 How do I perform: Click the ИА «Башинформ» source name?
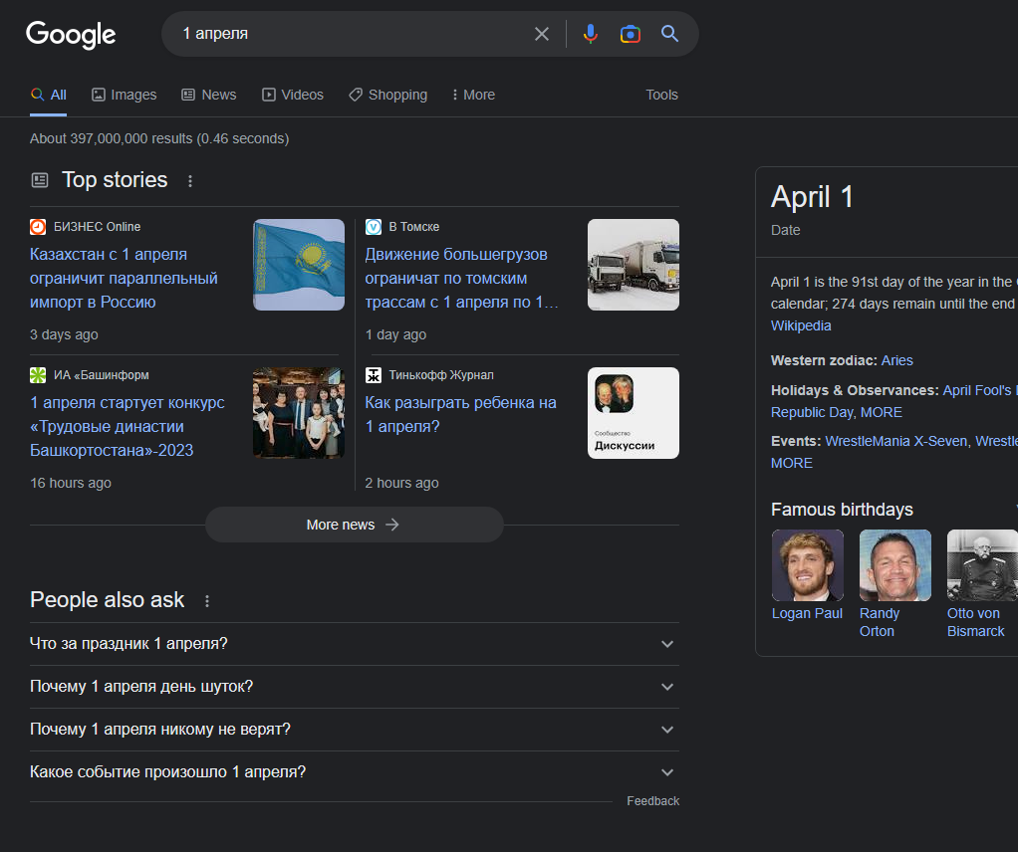[102, 375]
